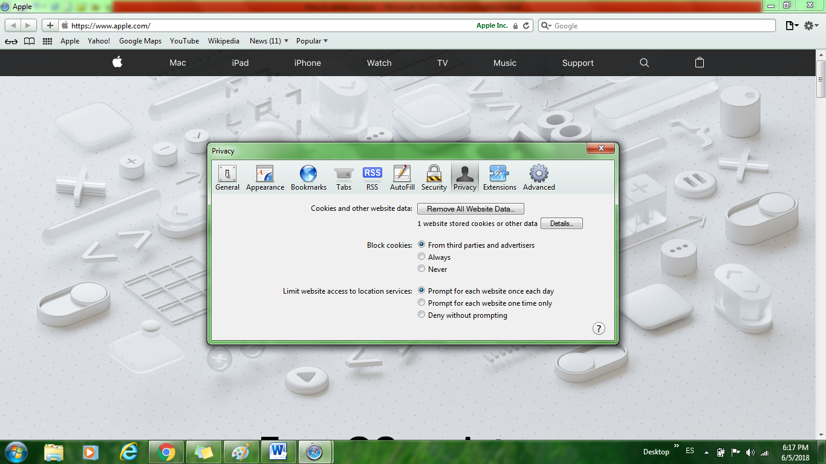Open TV in the apple.com navigation
The height and width of the screenshot is (464, 826).
[443, 63]
